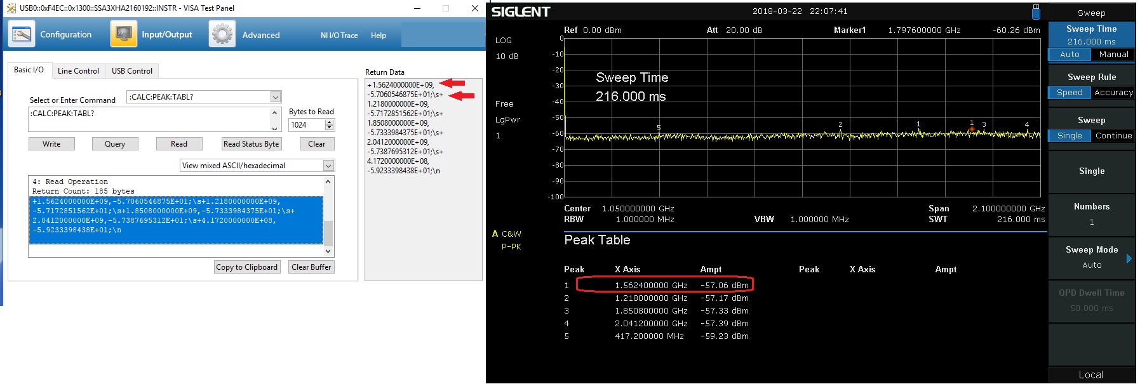Click the red marker dot on the trace

point(972,129)
